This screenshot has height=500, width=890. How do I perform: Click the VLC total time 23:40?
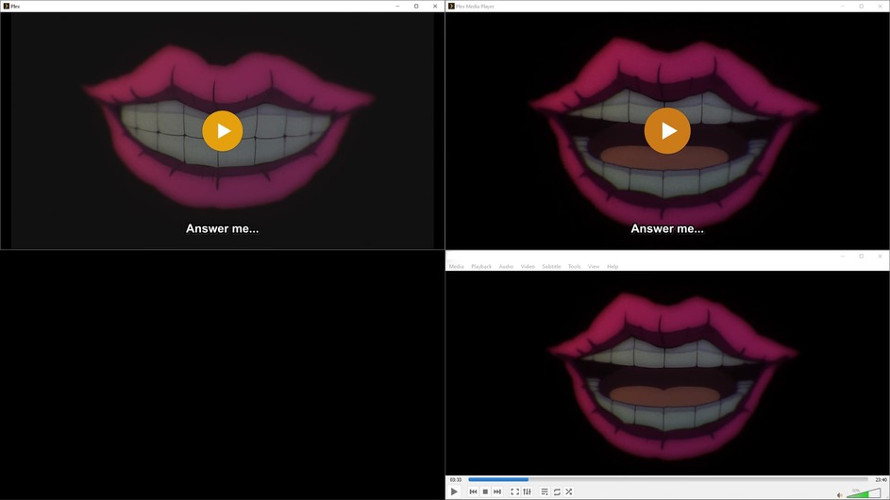click(881, 479)
